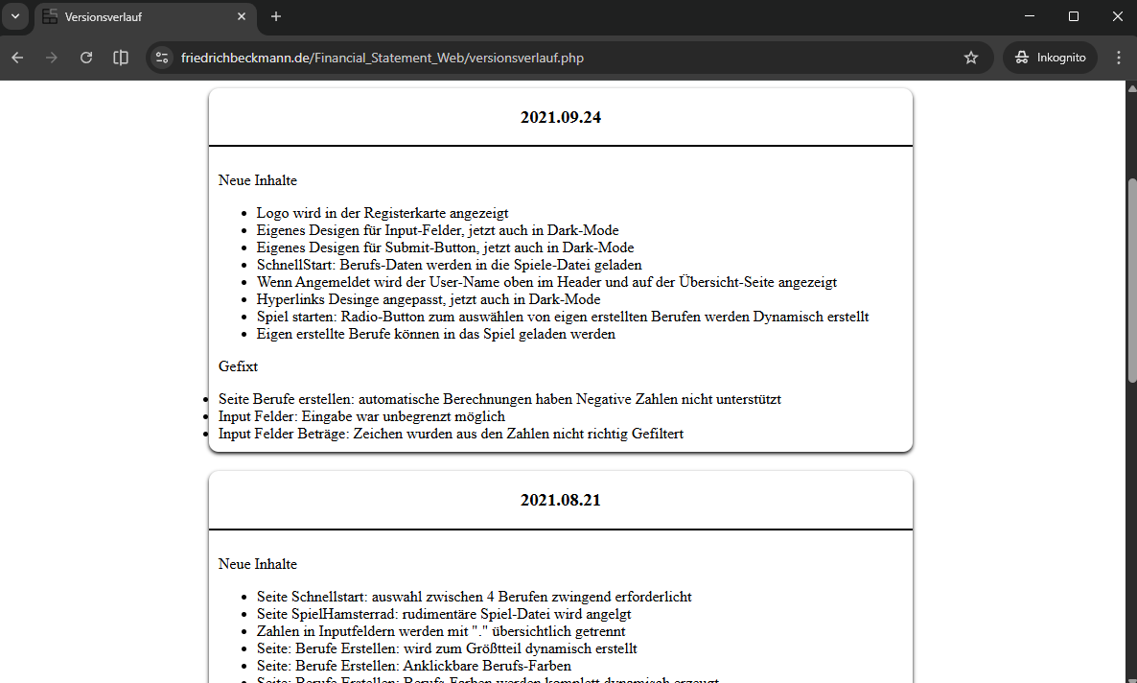Click 'Logo wird in der Registerkarte angezeigt'
Image resolution: width=1137 pixels, height=683 pixels.
pos(383,213)
